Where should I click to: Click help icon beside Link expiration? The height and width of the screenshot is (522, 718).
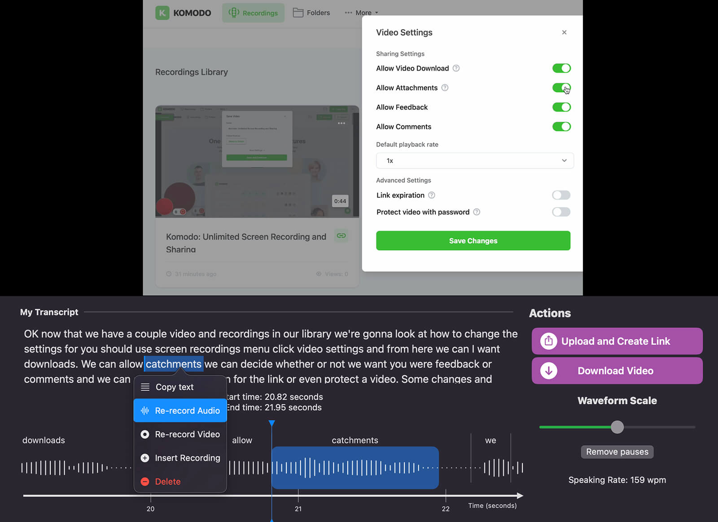coord(432,195)
